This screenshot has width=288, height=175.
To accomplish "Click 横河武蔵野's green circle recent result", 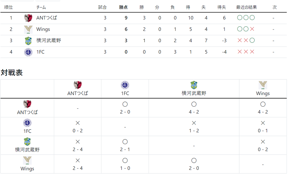I will [252, 40].
